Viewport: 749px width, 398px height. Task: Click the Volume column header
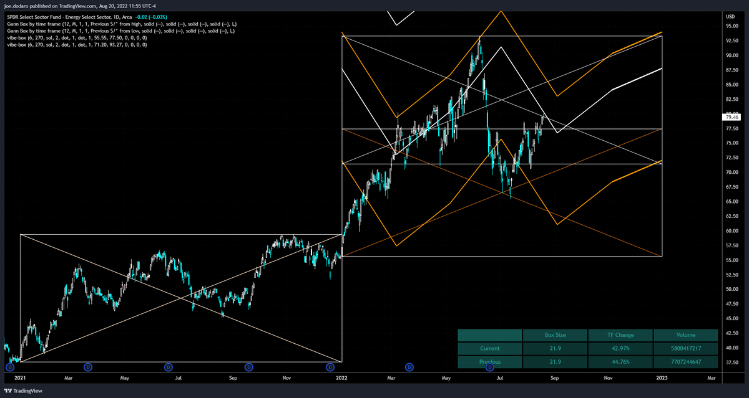pos(685,334)
